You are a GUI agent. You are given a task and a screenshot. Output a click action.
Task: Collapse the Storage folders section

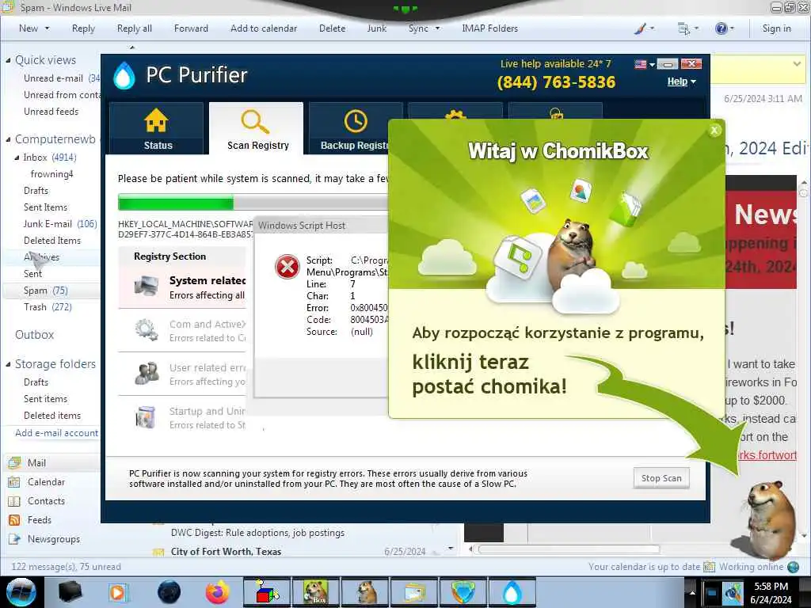point(8,364)
